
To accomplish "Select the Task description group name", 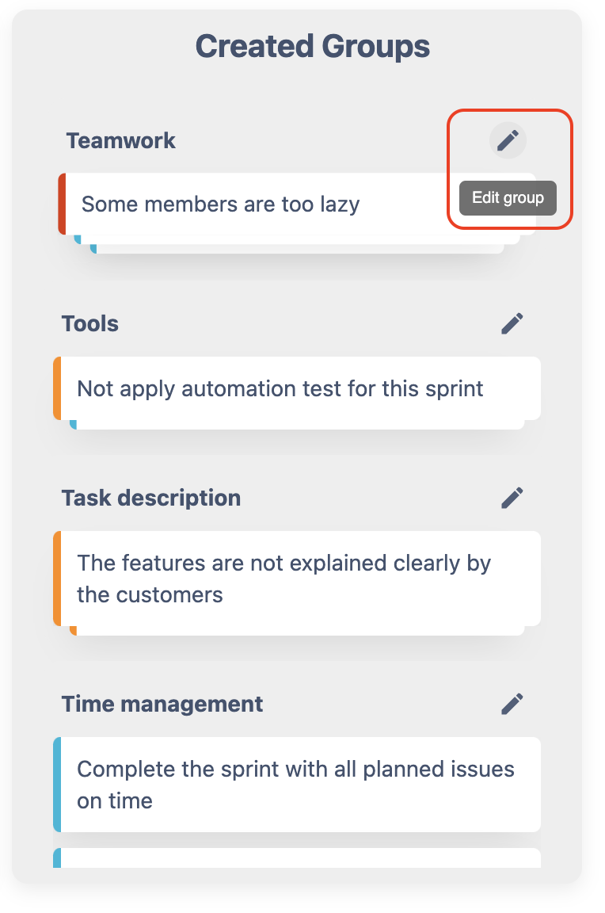I will (x=151, y=498).
